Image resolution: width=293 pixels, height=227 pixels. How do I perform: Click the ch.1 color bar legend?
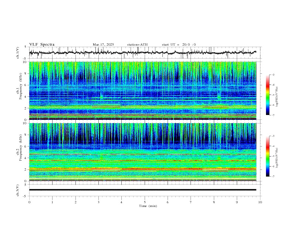[x=267, y=95]
